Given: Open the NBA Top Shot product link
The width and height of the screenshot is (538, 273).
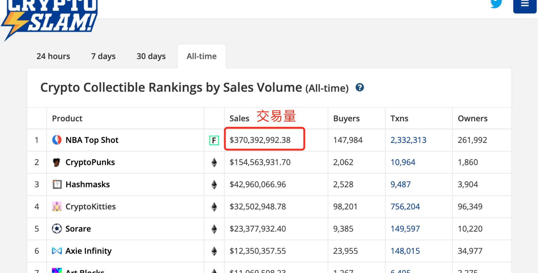Looking at the screenshot, I should (x=92, y=140).
